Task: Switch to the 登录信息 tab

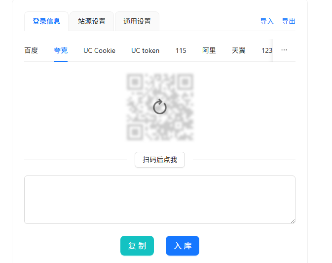Action: click(x=46, y=21)
